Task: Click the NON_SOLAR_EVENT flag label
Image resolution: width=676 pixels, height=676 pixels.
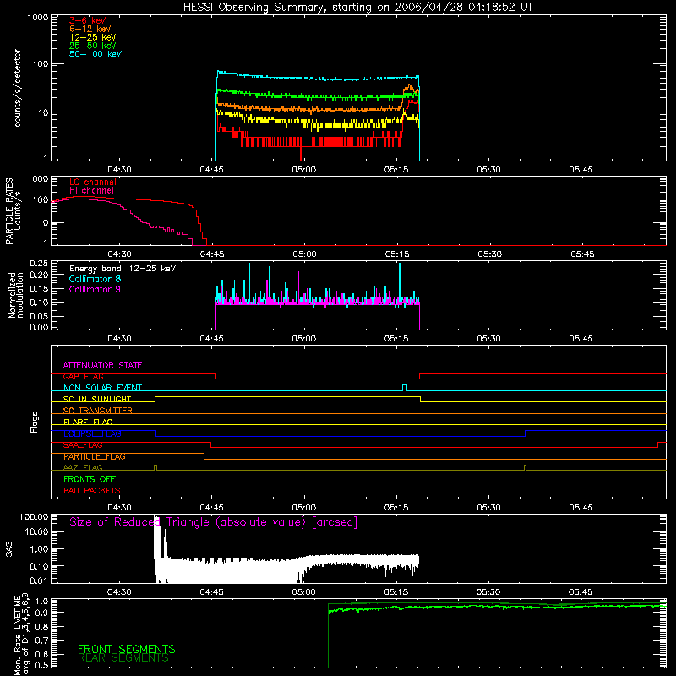Action: (x=102, y=388)
